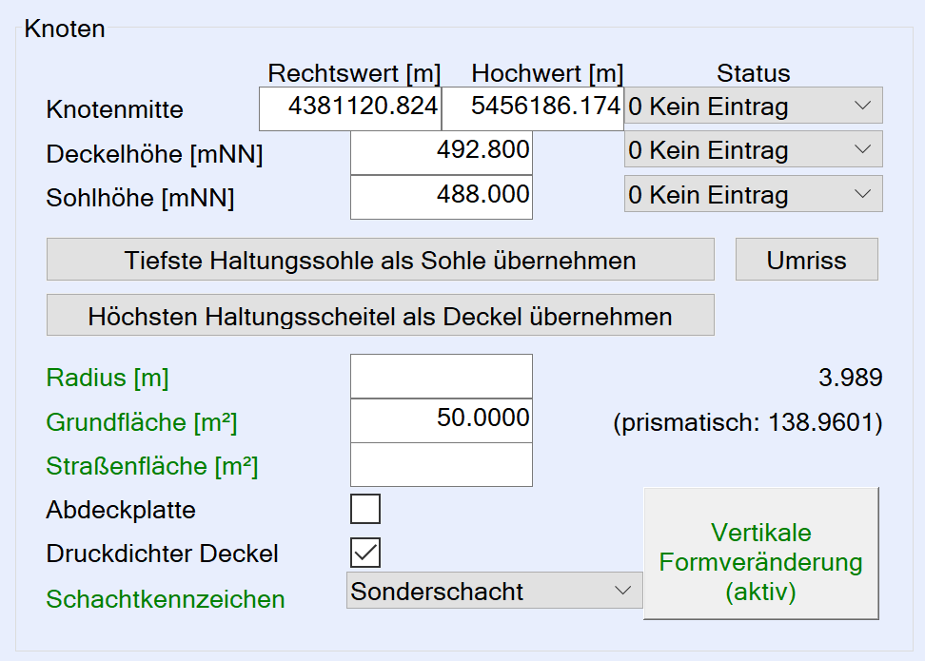Click Höchsten Haltungsscheitel als Deckel übernehmen
Screen dimensions: 925x661
(380, 316)
